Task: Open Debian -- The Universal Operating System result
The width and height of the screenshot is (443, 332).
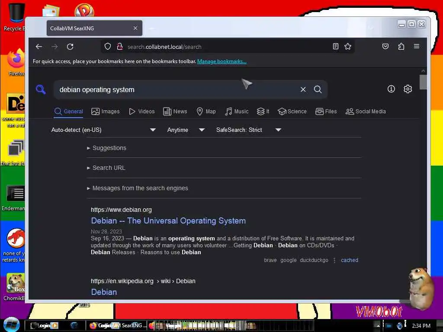Action: coord(168,221)
